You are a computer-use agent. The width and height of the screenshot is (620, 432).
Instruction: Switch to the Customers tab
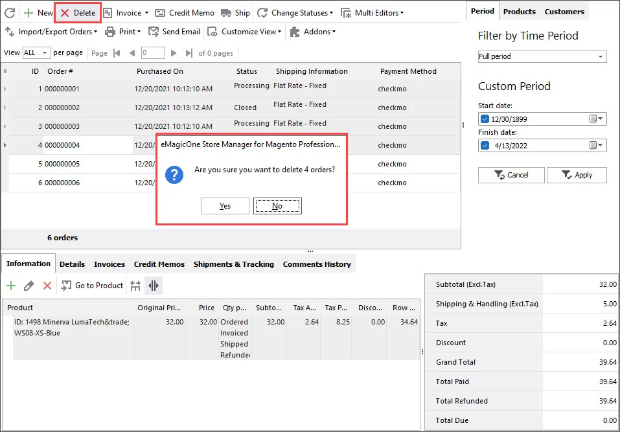[x=564, y=12]
